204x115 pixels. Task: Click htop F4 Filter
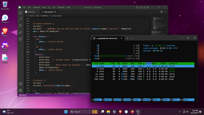[126, 100]
